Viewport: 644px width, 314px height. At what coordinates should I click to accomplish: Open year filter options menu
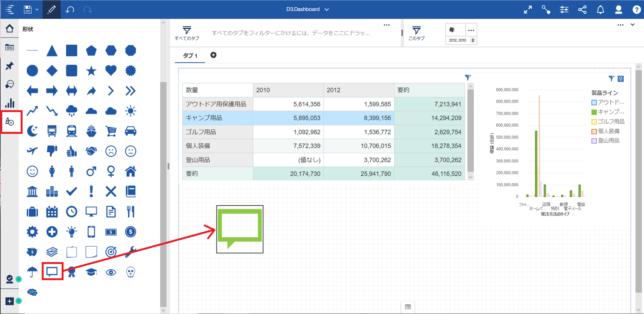pyautogui.click(x=471, y=30)
